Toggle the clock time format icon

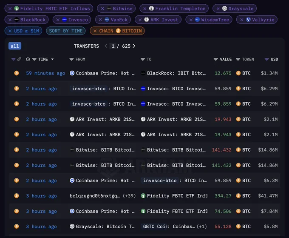coord(28,60)
